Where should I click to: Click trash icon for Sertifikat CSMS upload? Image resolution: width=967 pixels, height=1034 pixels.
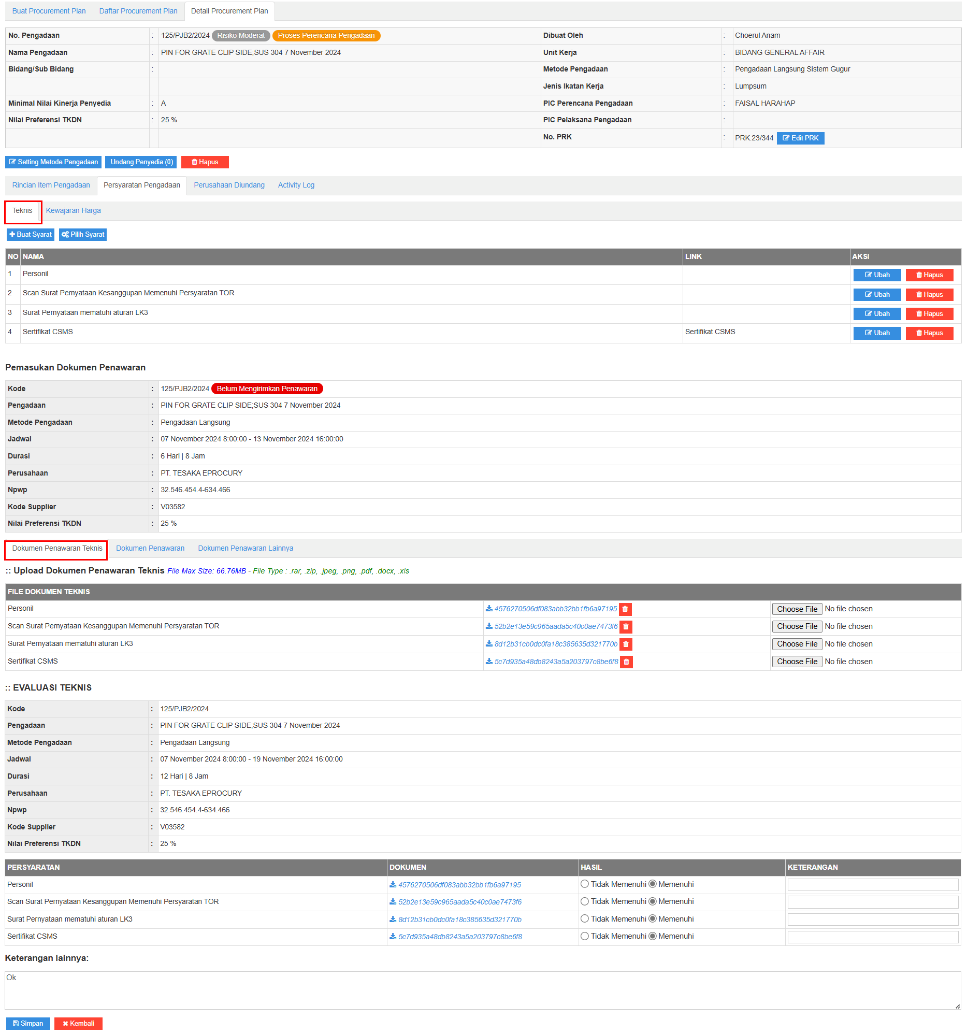point(626,662)
